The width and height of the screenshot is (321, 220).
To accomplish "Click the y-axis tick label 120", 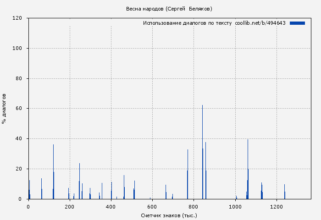I will tap(18, 18).
